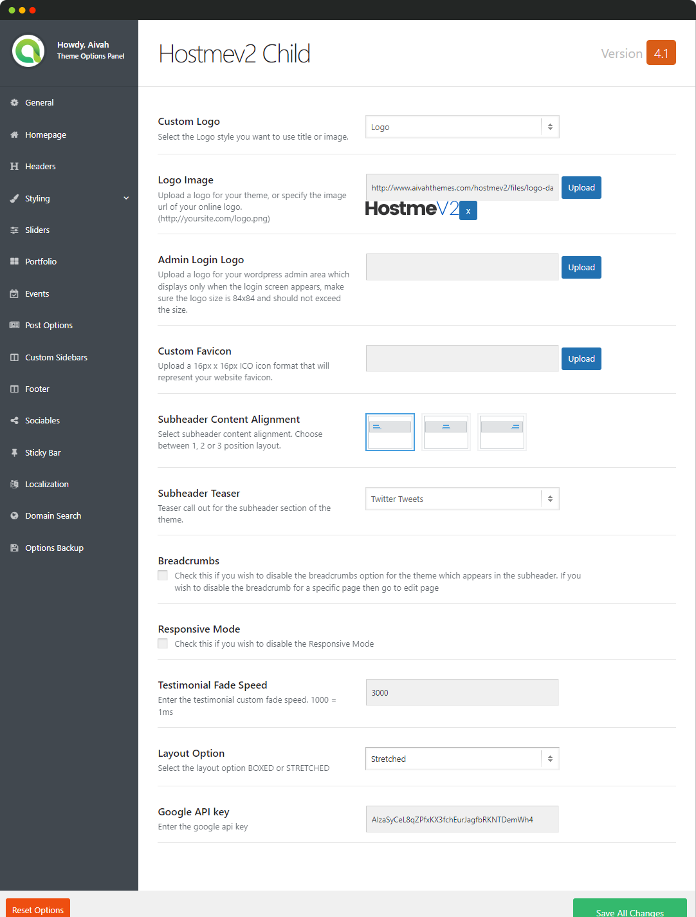696x917 pixels.
Task: Open the Portfolio menu section
Action: point(41,262)
